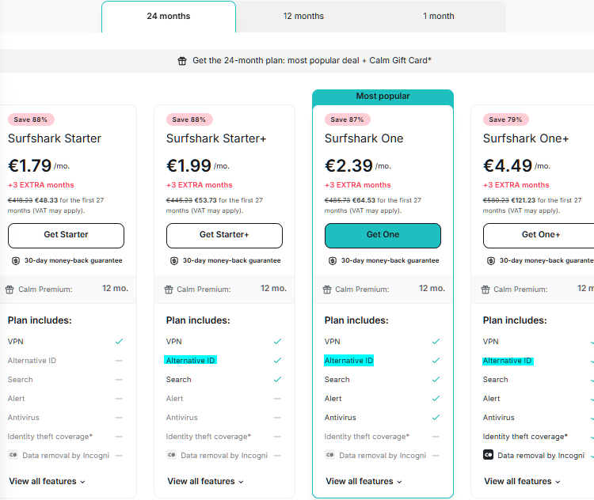Click the Antivirus checkmark in Surfshark One
The width and height of the screenshot is (594, 500).
pos(436,418)
